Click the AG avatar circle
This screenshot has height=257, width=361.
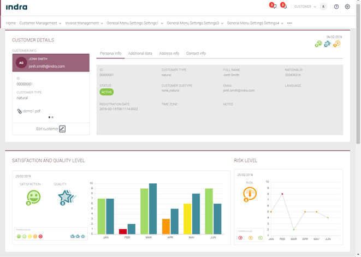(x=21, y=63)
